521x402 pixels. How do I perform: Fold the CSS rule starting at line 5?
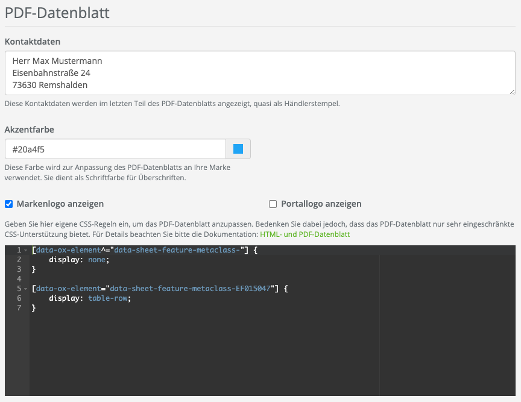pyautogui.click(x=26, y=289)
